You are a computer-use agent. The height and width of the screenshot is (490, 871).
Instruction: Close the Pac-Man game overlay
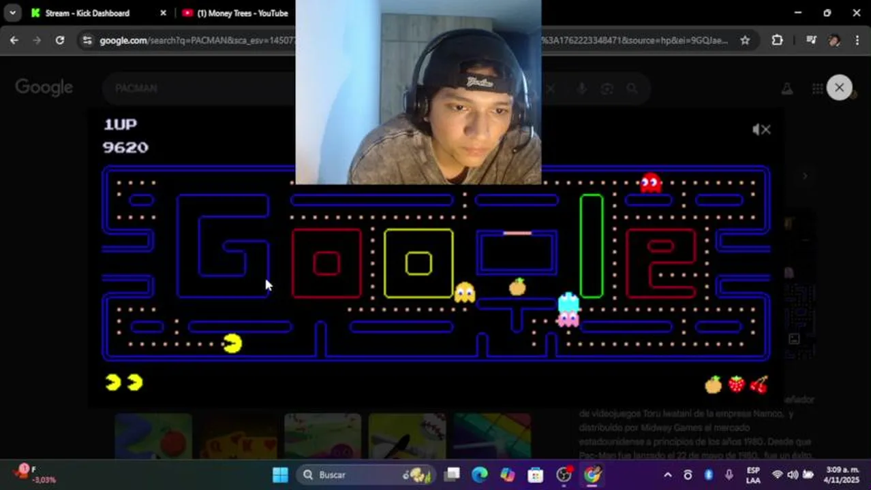(x=839, y=88)
